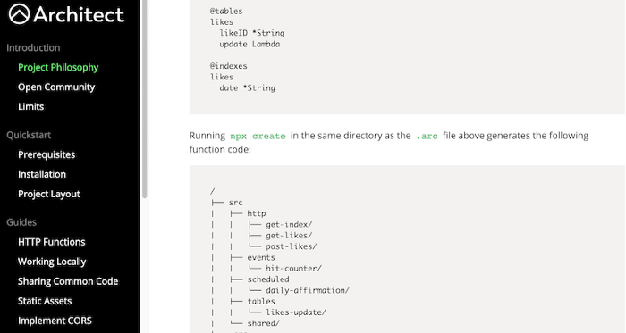Click the Quickstart section heading
626x333 pixels.
coord(29,135)
